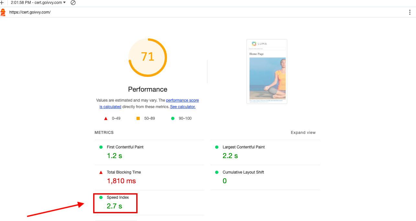
Task: Open the report selector dropdown showing 2:01:58 PM
Action: tap(38, 3)
